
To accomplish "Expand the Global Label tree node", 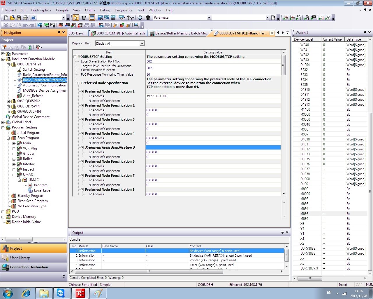I will 3,122.
